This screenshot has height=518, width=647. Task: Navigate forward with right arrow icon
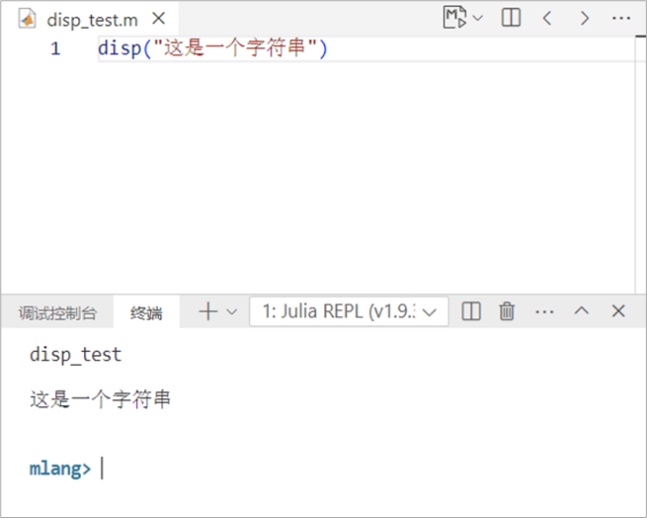[585, 18]
